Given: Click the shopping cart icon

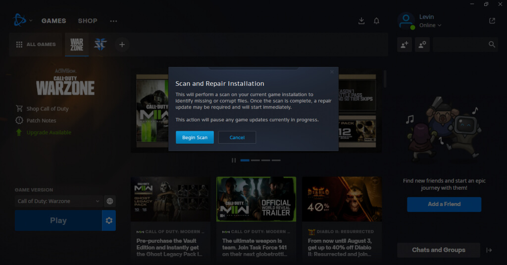Looking at the screenshot, I should click(19, 108).
